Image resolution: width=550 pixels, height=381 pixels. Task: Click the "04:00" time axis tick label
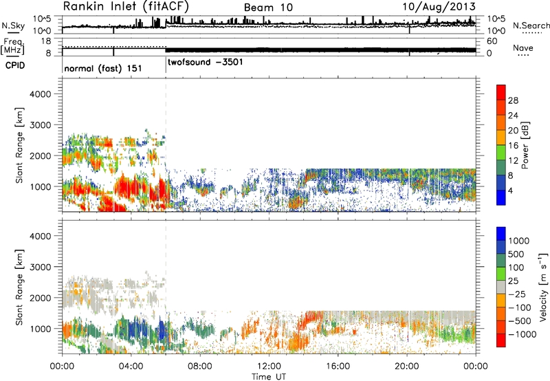pyautogui.click(x=131, y=367)
